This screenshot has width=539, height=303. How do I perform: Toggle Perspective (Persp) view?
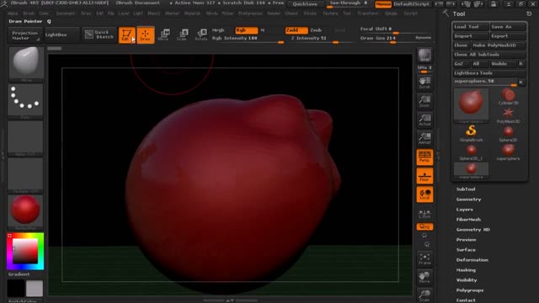(x=424, y=157)
